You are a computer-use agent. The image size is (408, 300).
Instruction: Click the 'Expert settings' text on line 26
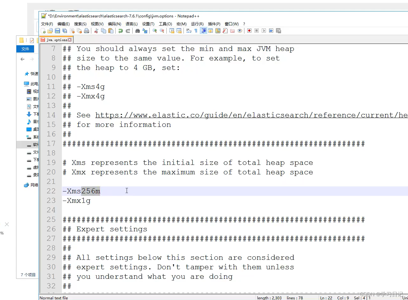(112, 229)
